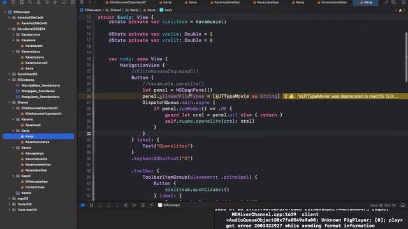
Task: Go forward with the editor forward arrow
Action: 96,3
